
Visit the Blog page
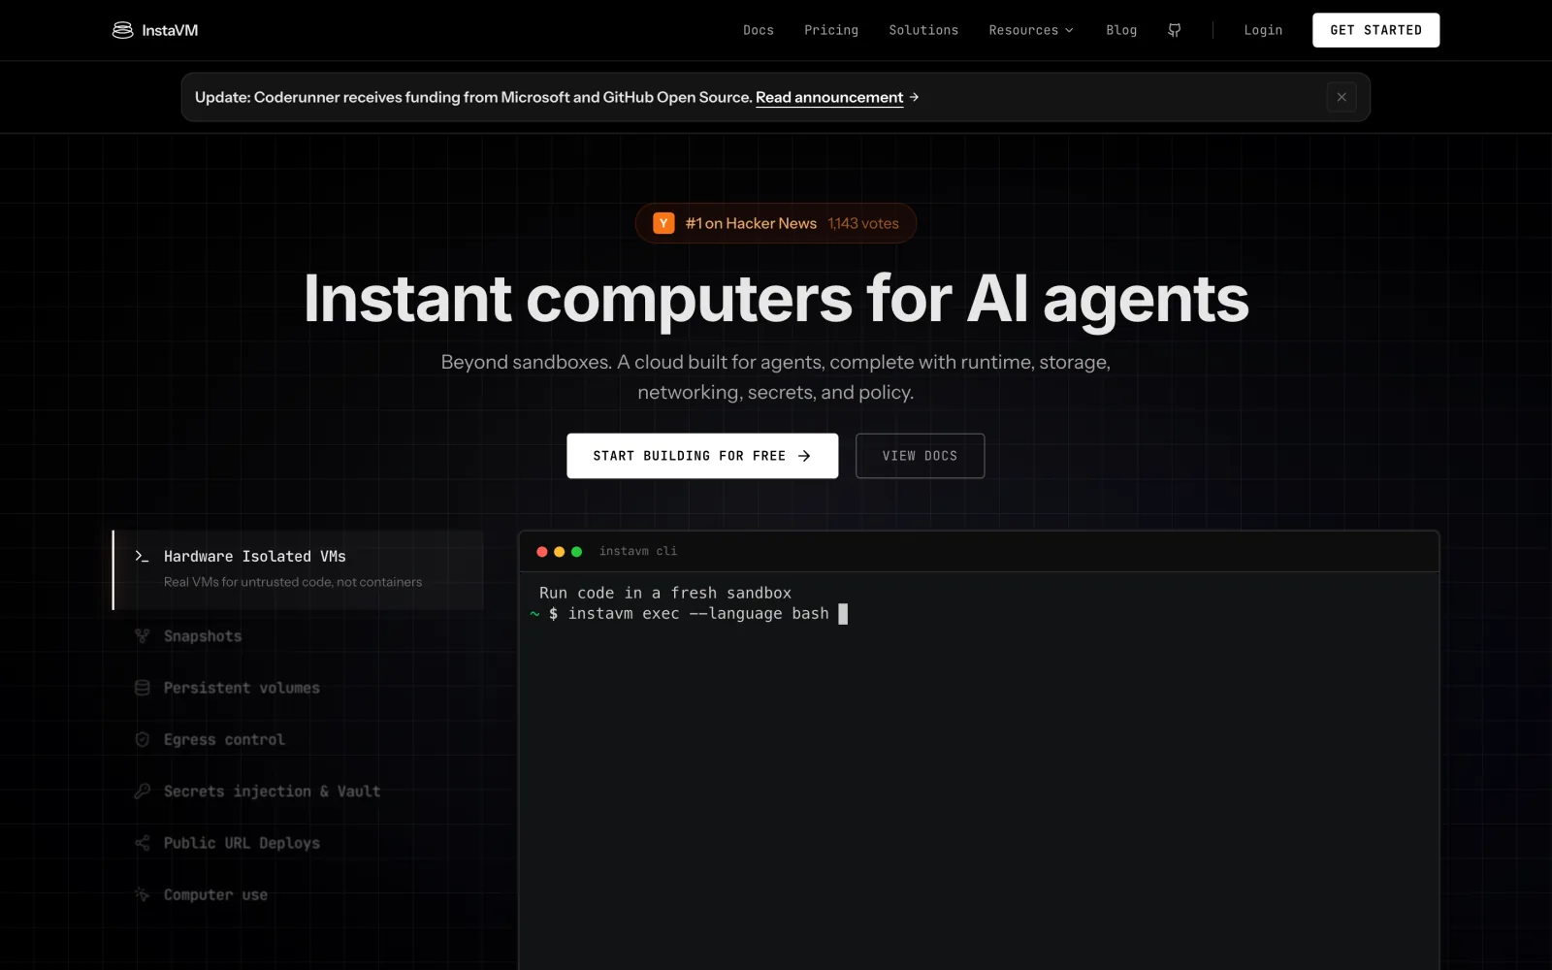pos(1121,30)
